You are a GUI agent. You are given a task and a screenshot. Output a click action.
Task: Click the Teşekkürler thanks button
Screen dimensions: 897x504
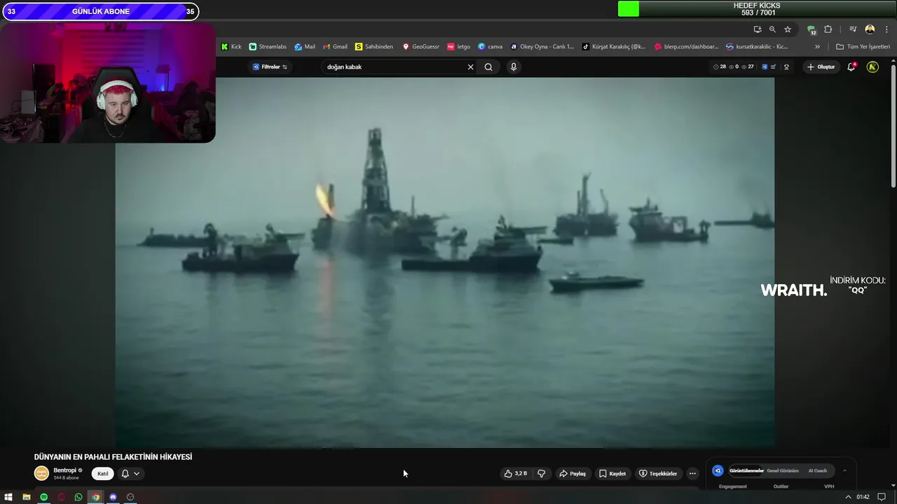click(x=658, y=474)
